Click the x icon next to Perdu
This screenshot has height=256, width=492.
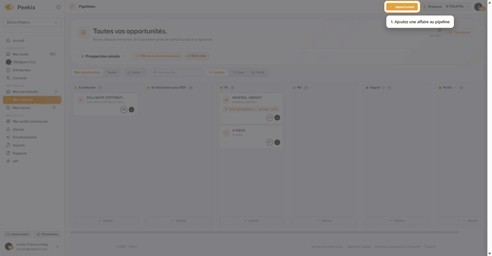point(455,88)
